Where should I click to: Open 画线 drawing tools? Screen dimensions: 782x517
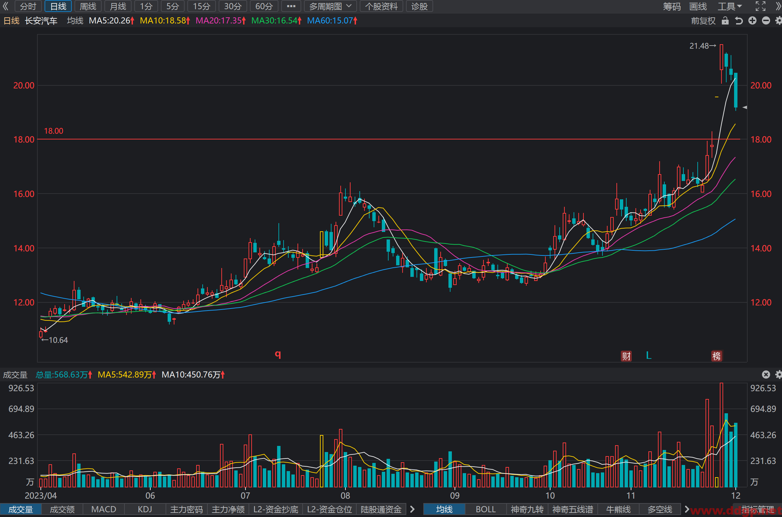pyautogui.click(x=698, y=6)
